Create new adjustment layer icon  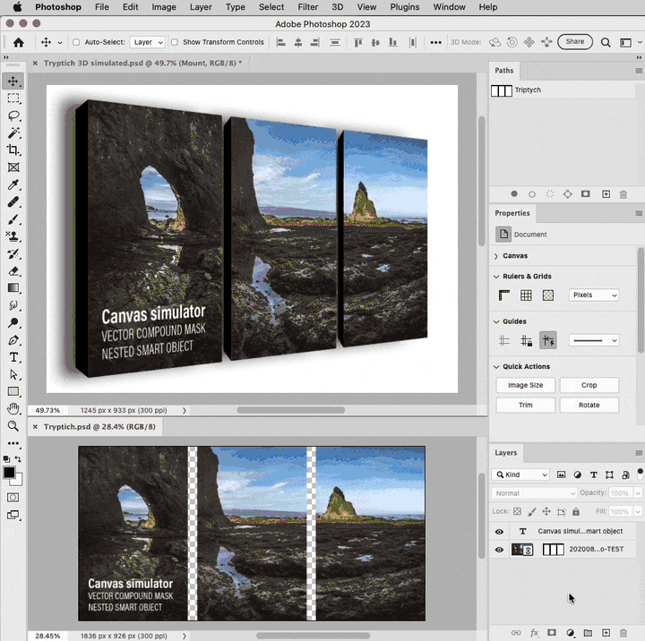point(570,633)
